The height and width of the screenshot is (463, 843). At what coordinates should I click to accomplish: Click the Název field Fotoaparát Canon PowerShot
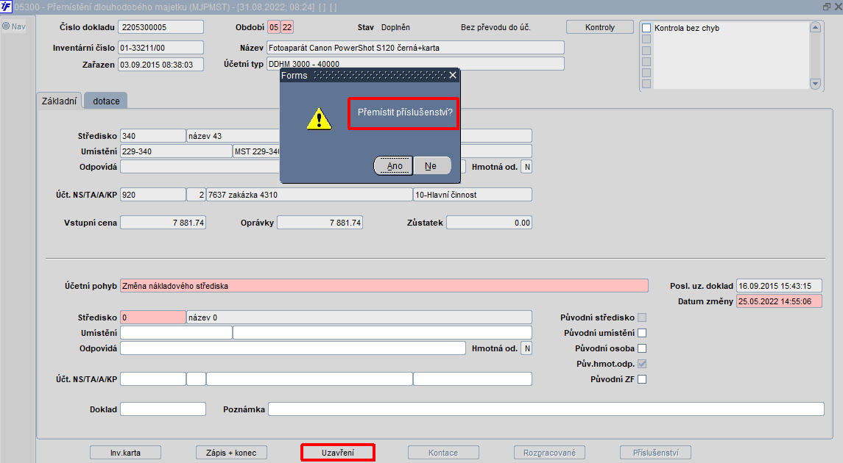[x=415, y=48]
